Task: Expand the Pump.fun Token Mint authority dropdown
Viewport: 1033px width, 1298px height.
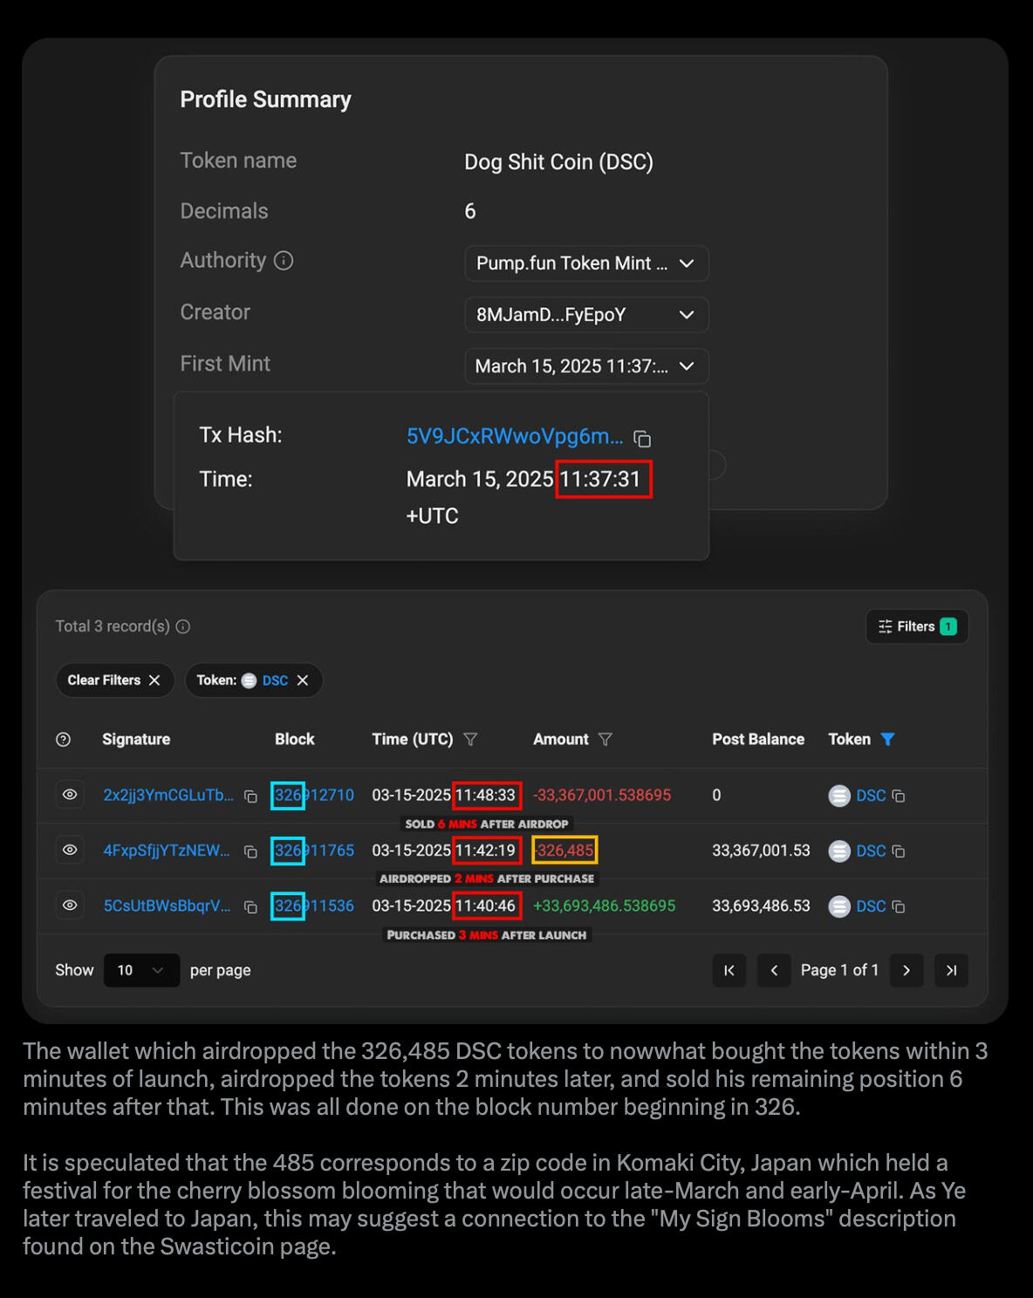Action: coord(687,263)
